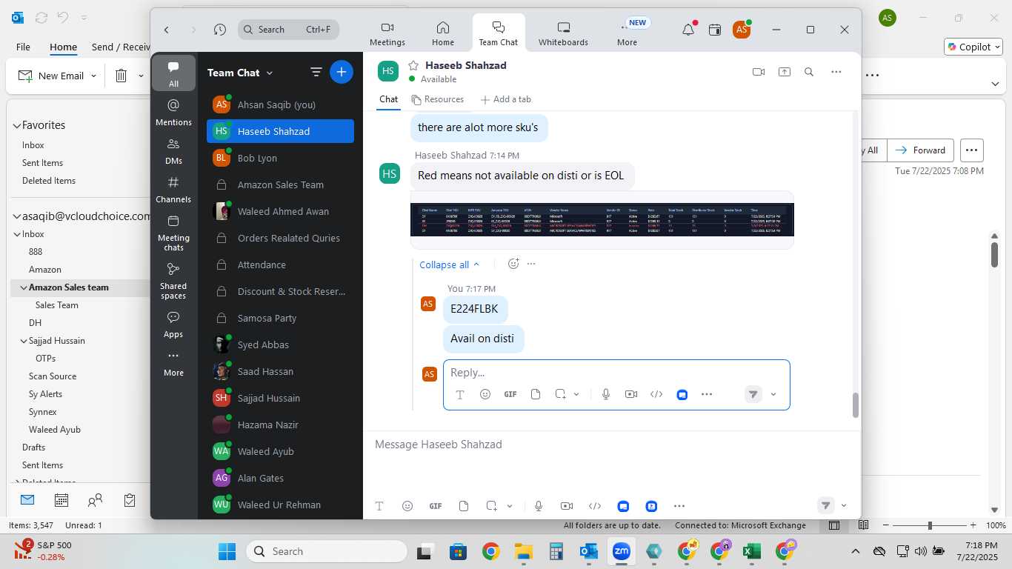1012x569 pixels.
Task: Click Forward in the Outlook message
Action: (921, 150)
